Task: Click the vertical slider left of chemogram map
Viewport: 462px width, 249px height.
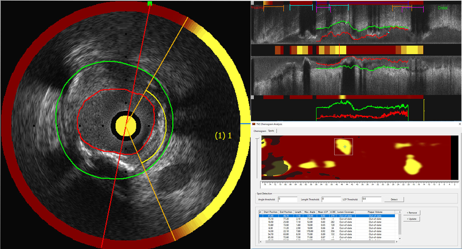Action: pos(258,158)
